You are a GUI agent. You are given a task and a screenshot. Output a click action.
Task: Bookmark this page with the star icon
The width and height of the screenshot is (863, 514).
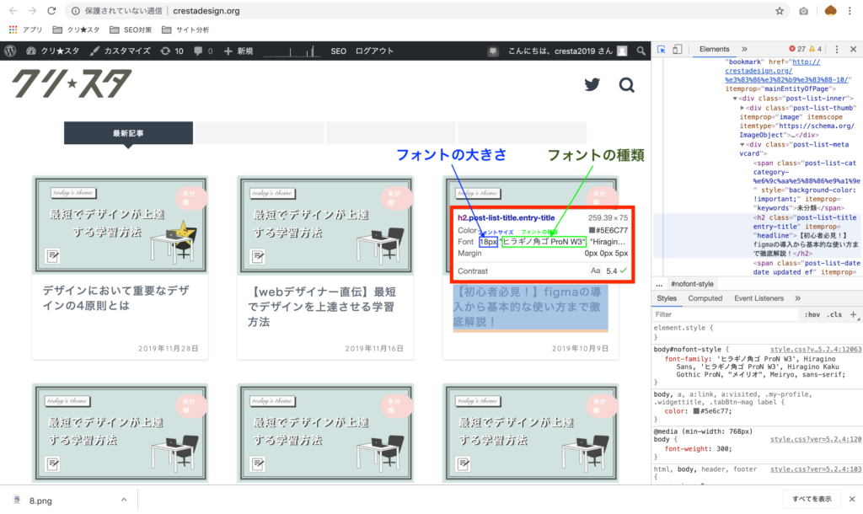(x=780, y=11)
